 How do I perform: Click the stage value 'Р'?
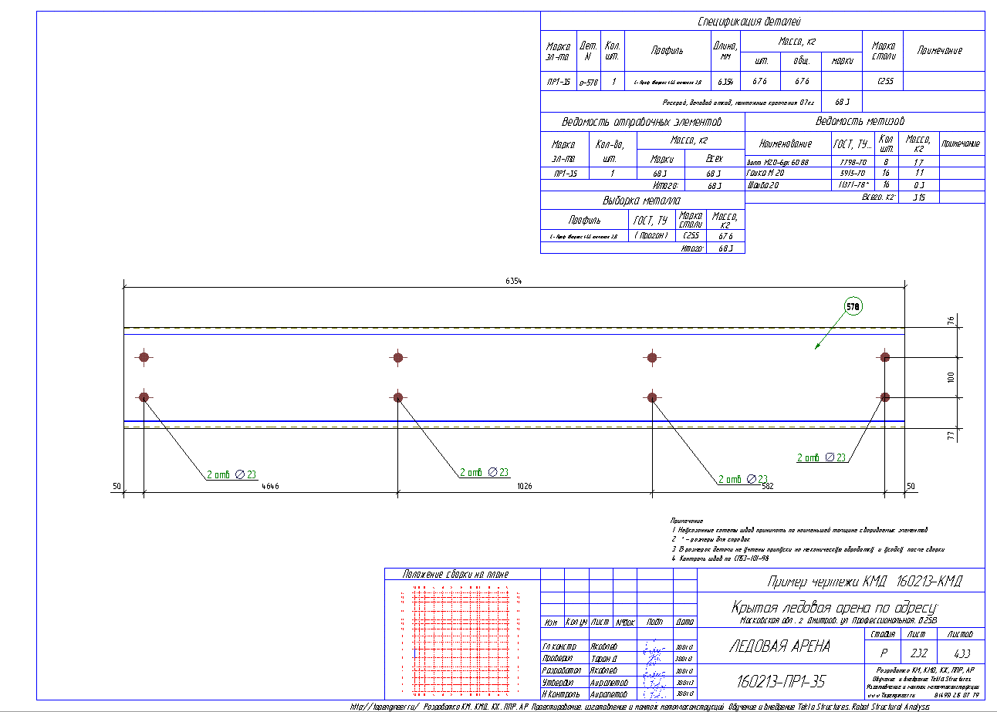pos(883,653)
